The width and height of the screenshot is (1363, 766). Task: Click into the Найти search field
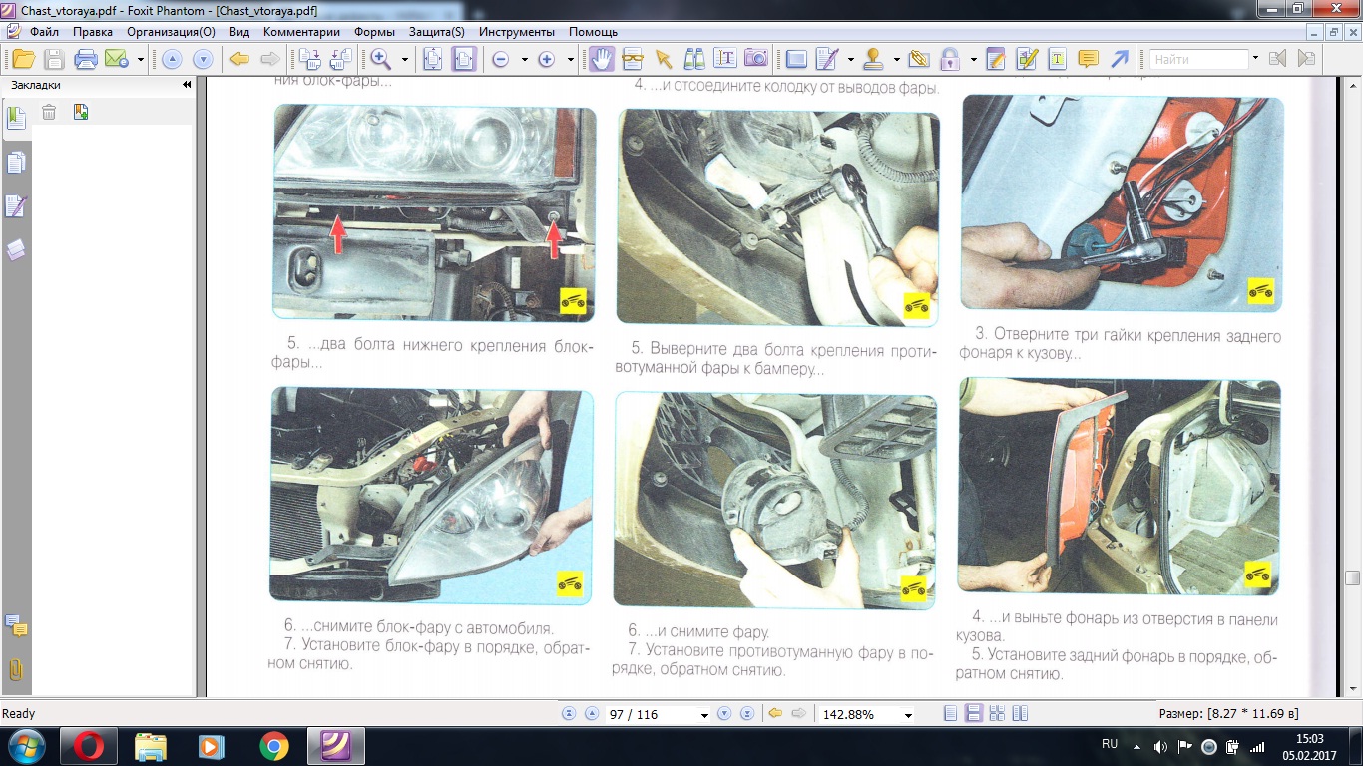coord(1198,60)
